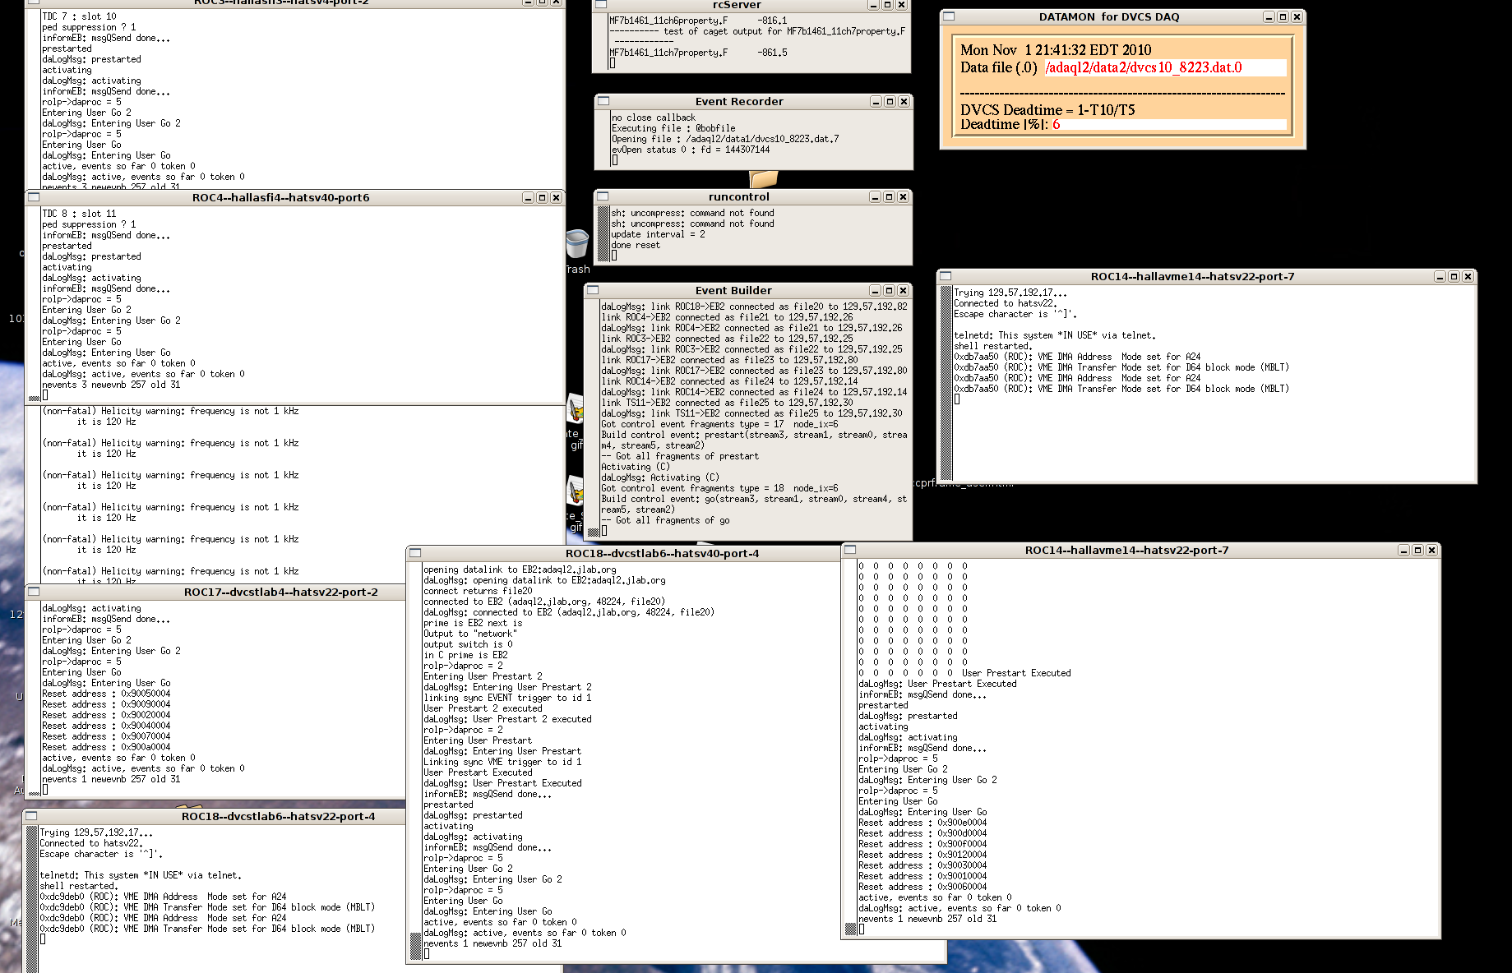Close the Event Builder window

click(x=903, y=290)
